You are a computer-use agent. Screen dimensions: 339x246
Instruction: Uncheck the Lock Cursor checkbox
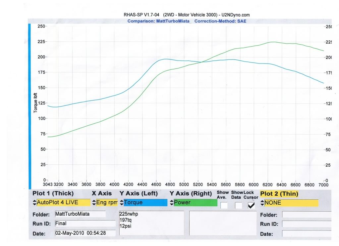click(252, 205)
